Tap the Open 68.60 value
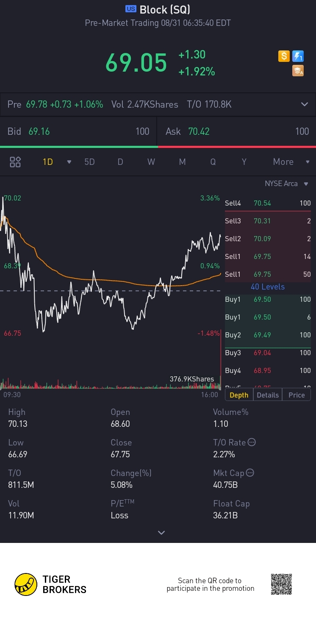 tap(120, 424)
